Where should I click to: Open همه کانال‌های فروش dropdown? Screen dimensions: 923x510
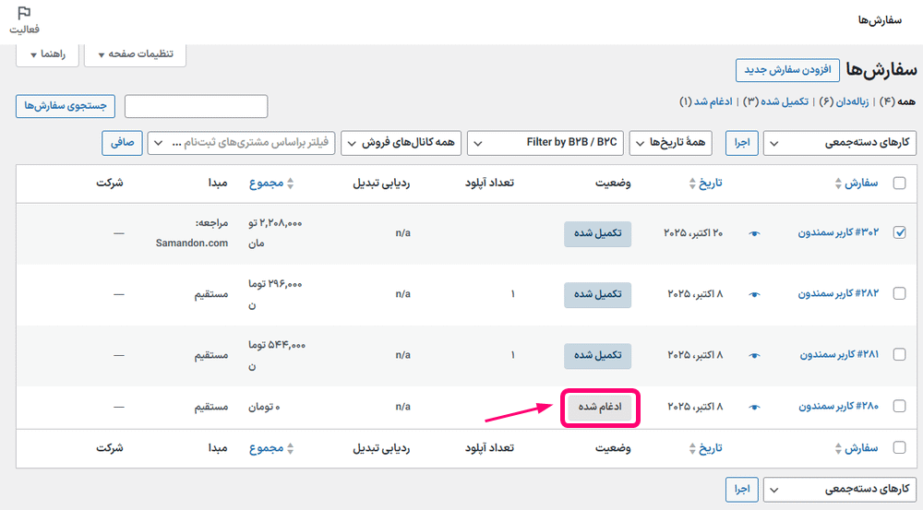pyautogui.click(x=402, y=143)
